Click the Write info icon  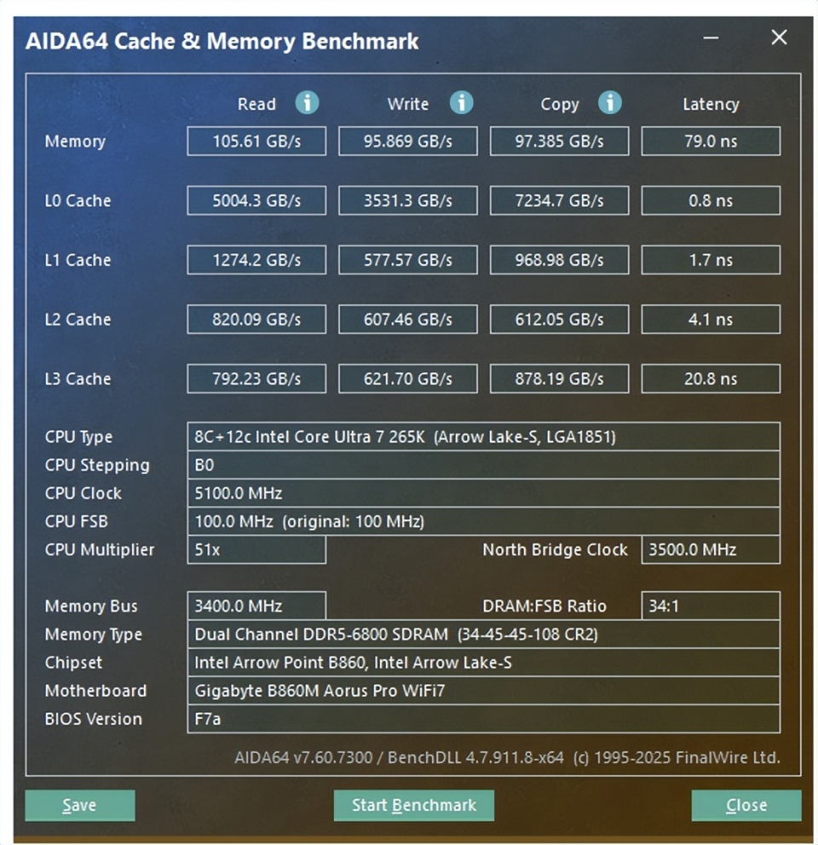[462, 102]
